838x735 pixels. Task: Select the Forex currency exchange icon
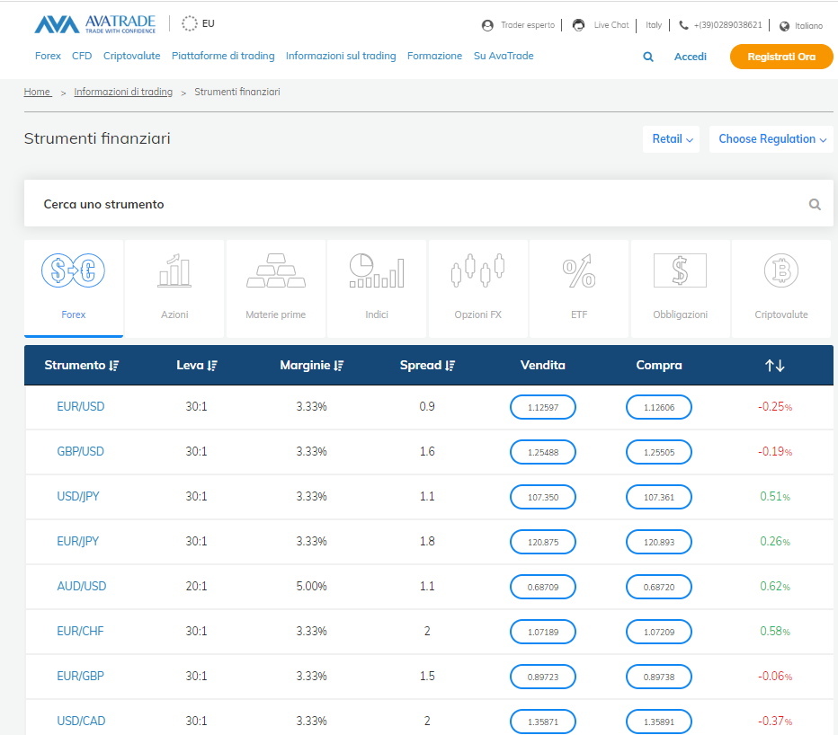pos(73,270)
